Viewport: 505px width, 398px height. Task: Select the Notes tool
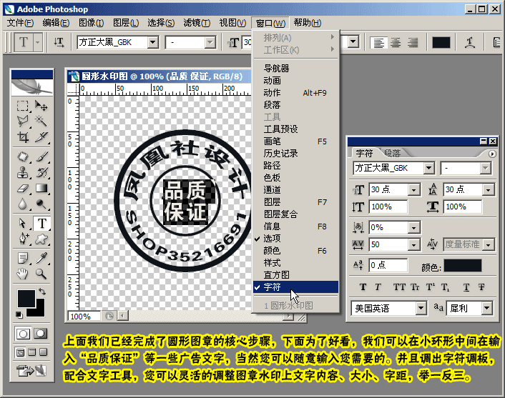click(23, 259)
